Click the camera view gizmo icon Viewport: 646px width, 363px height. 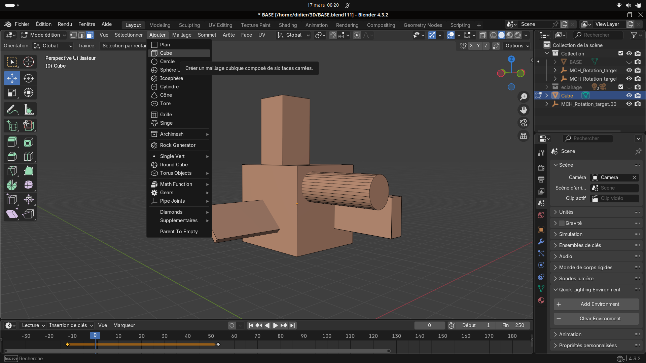(x=524, y=123)
